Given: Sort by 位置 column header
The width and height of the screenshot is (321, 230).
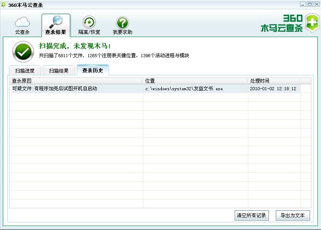Looking at the screenshot, I should tap(195, 81).
